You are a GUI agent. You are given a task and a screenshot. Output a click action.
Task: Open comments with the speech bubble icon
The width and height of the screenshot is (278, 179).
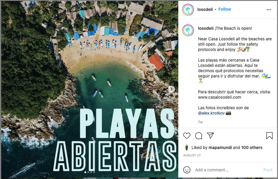(199, 136)
